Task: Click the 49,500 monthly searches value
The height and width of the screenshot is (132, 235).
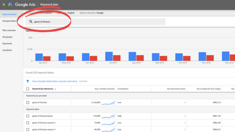Action: click(x=97, y=130)
